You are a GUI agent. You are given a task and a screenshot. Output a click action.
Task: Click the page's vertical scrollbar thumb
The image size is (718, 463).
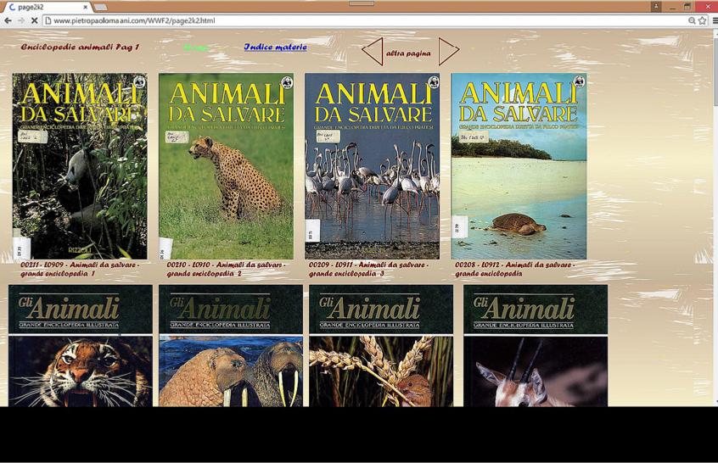(x=715, y=72)
